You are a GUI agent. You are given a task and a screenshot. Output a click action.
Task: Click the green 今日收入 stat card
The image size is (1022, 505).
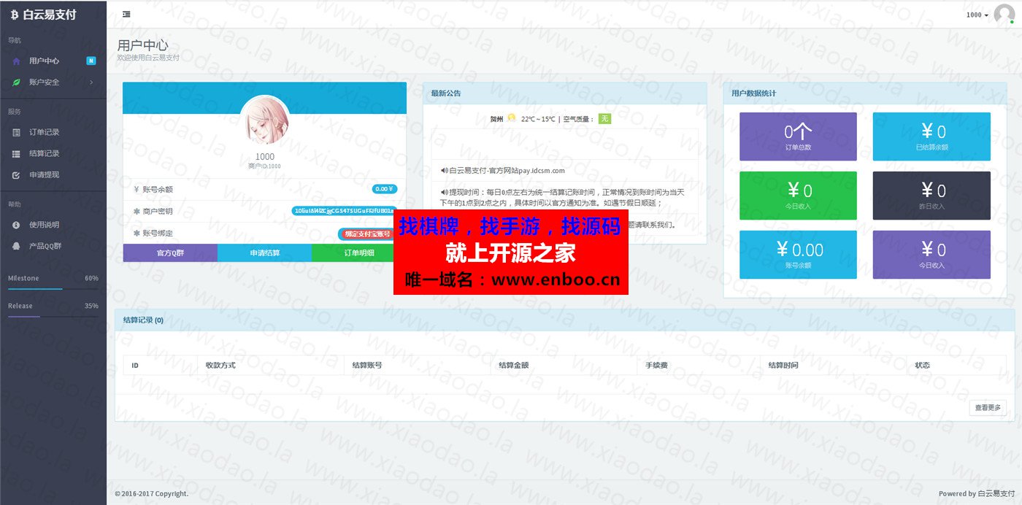coord(798,196)
